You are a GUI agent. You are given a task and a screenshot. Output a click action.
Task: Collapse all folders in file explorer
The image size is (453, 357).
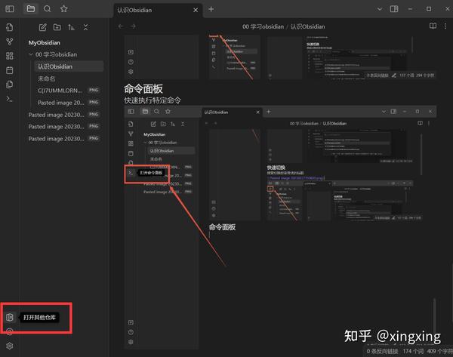click(x=85, y=27)
